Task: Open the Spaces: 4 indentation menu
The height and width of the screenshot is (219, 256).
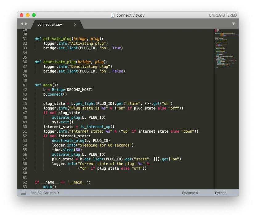Action: (190, 193)
